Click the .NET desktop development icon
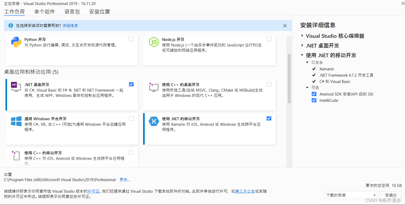The width and height of the screenshot is (405, 205). [16, 87]
